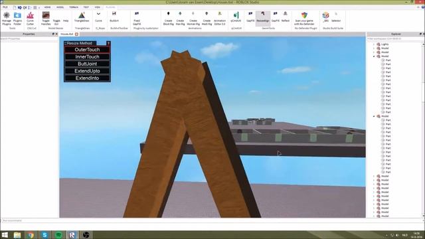425x239 pixels.
Task: Expand the Lights item in Explorer
Action: click(x=374, y=44)
